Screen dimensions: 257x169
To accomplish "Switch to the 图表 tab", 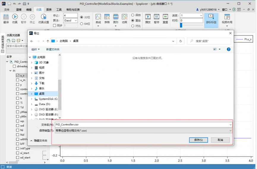I will (x=49, y=10).
